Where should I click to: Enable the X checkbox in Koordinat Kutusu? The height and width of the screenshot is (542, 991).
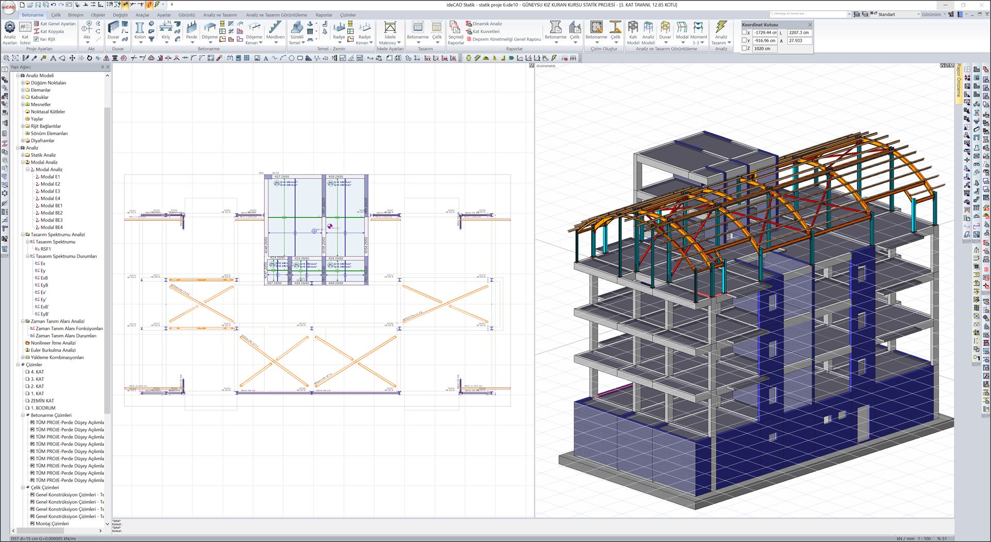point(744,33)
